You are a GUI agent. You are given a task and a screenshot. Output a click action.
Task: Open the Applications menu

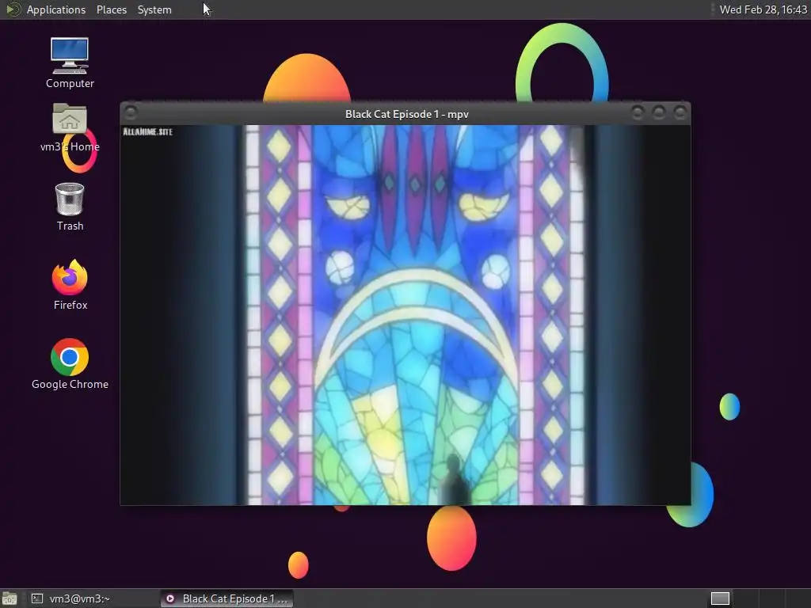(x=56, y=9)
